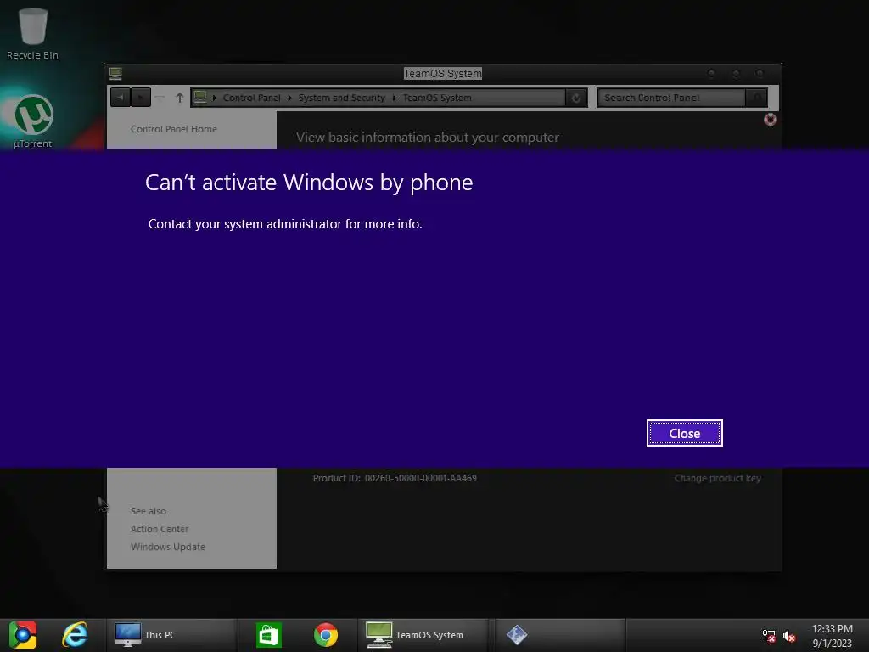Click the Start button on taskbar
The width and height of the screenshot is (869, 652).
[23, 635]
